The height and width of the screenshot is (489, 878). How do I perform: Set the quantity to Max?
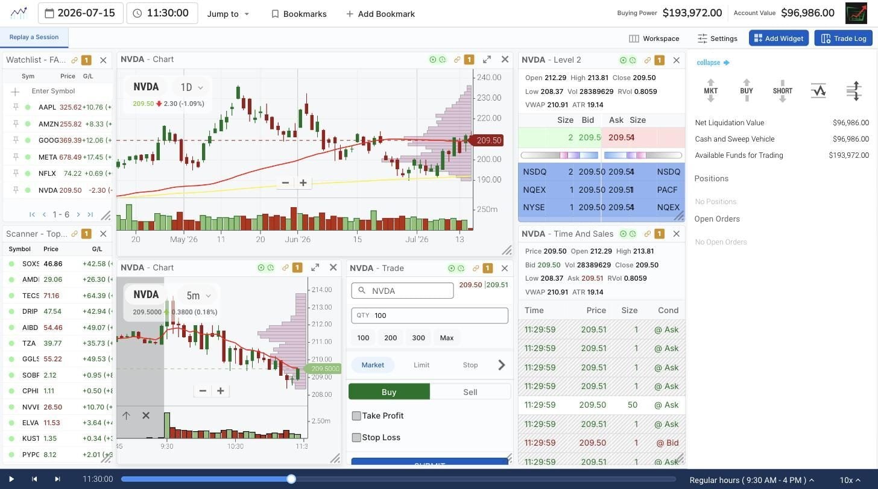447,338
